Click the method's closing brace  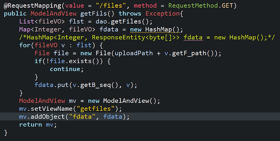[x=6, y=132]
